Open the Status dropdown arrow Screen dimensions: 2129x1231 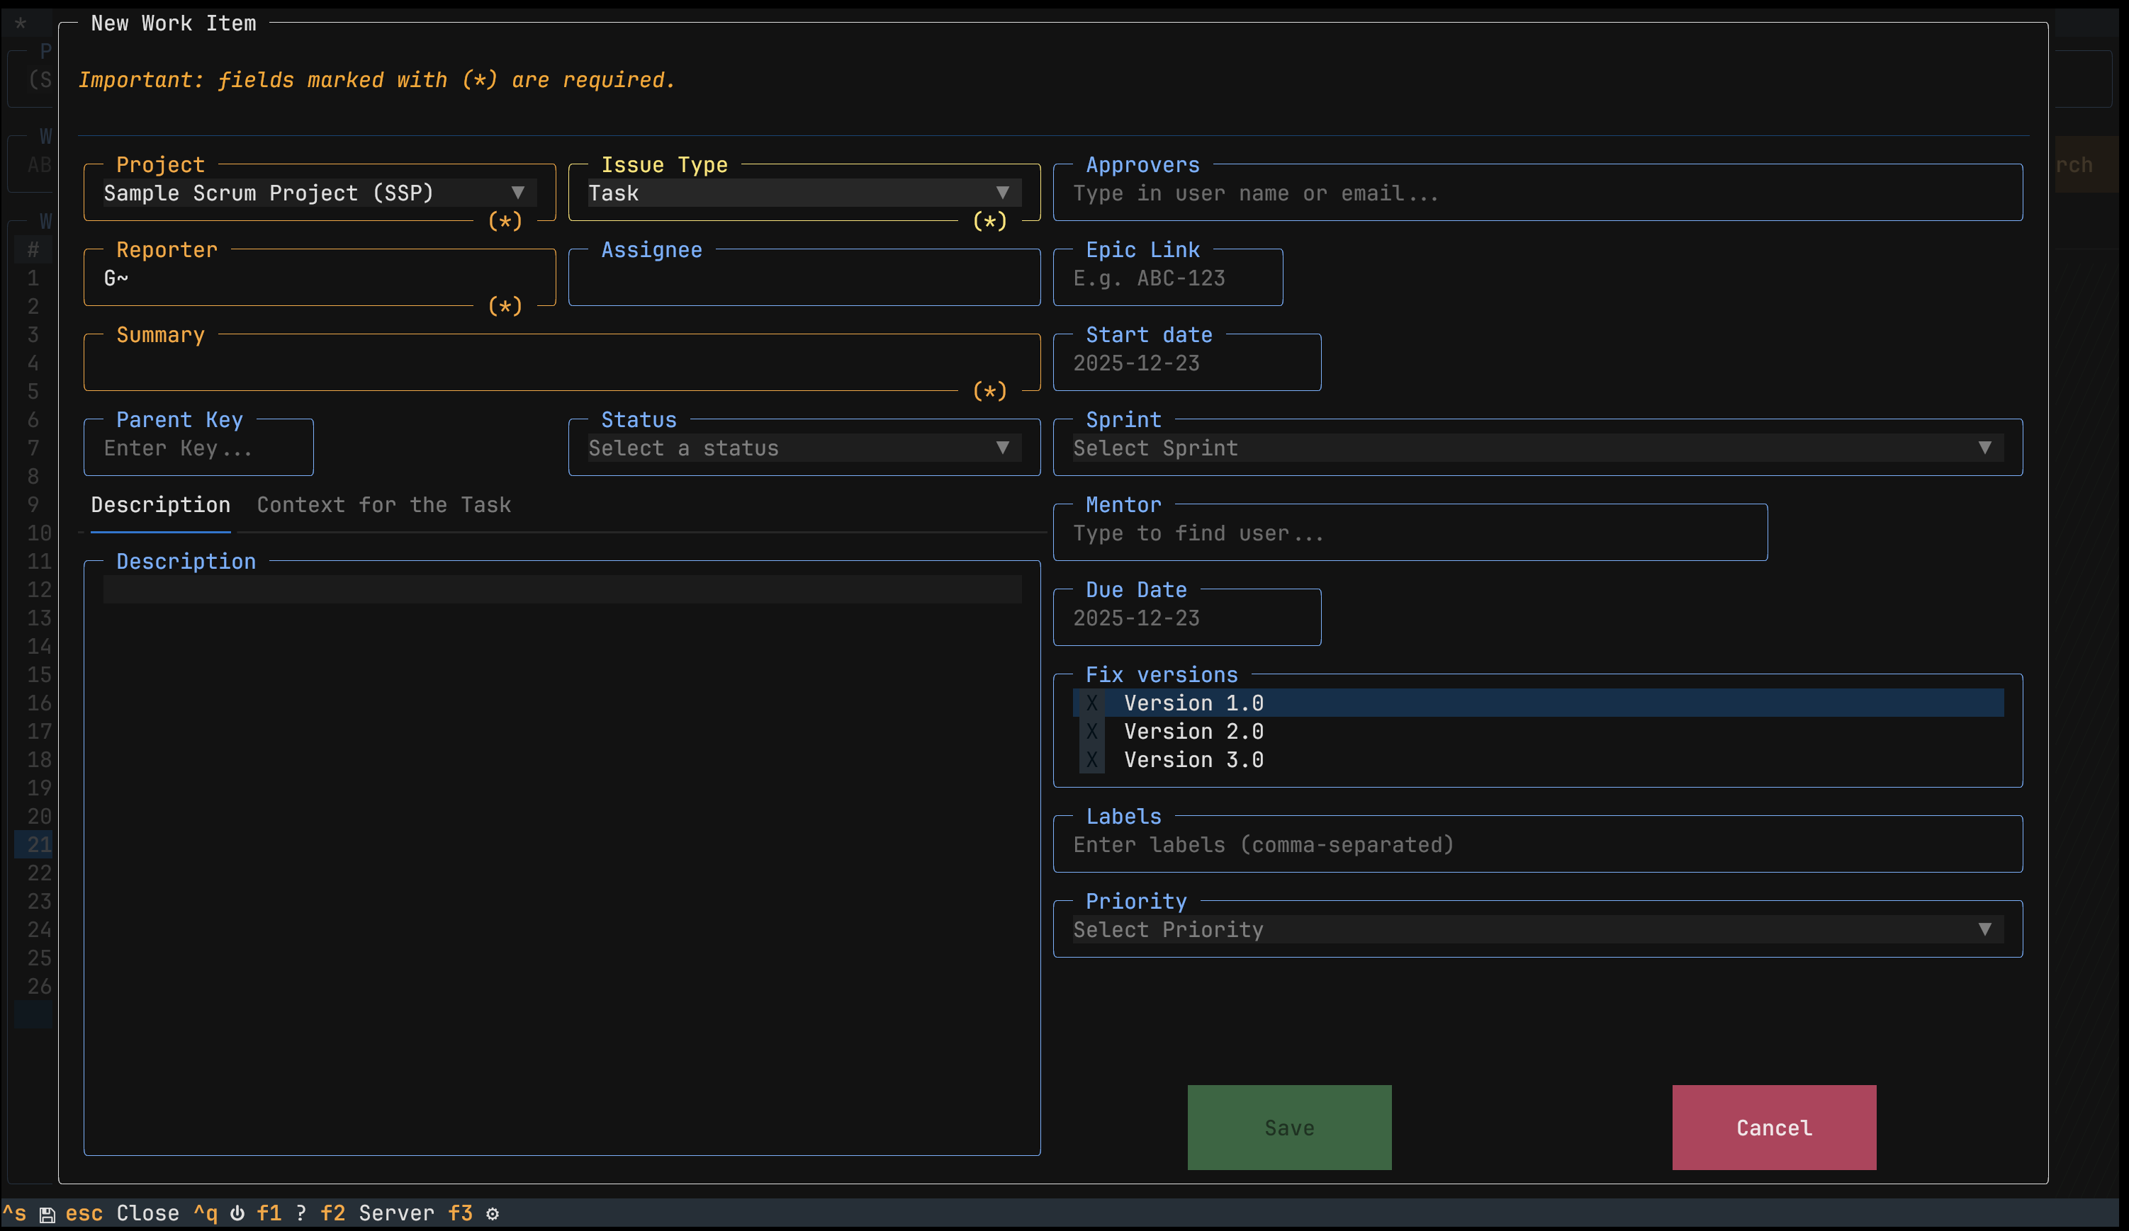click(1003, 448)
